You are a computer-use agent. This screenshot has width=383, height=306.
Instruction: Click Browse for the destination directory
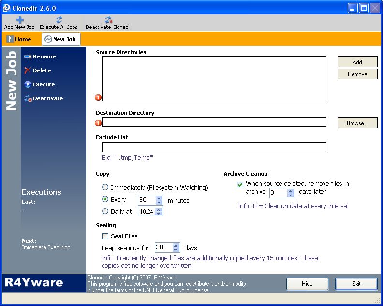(357, 123)
